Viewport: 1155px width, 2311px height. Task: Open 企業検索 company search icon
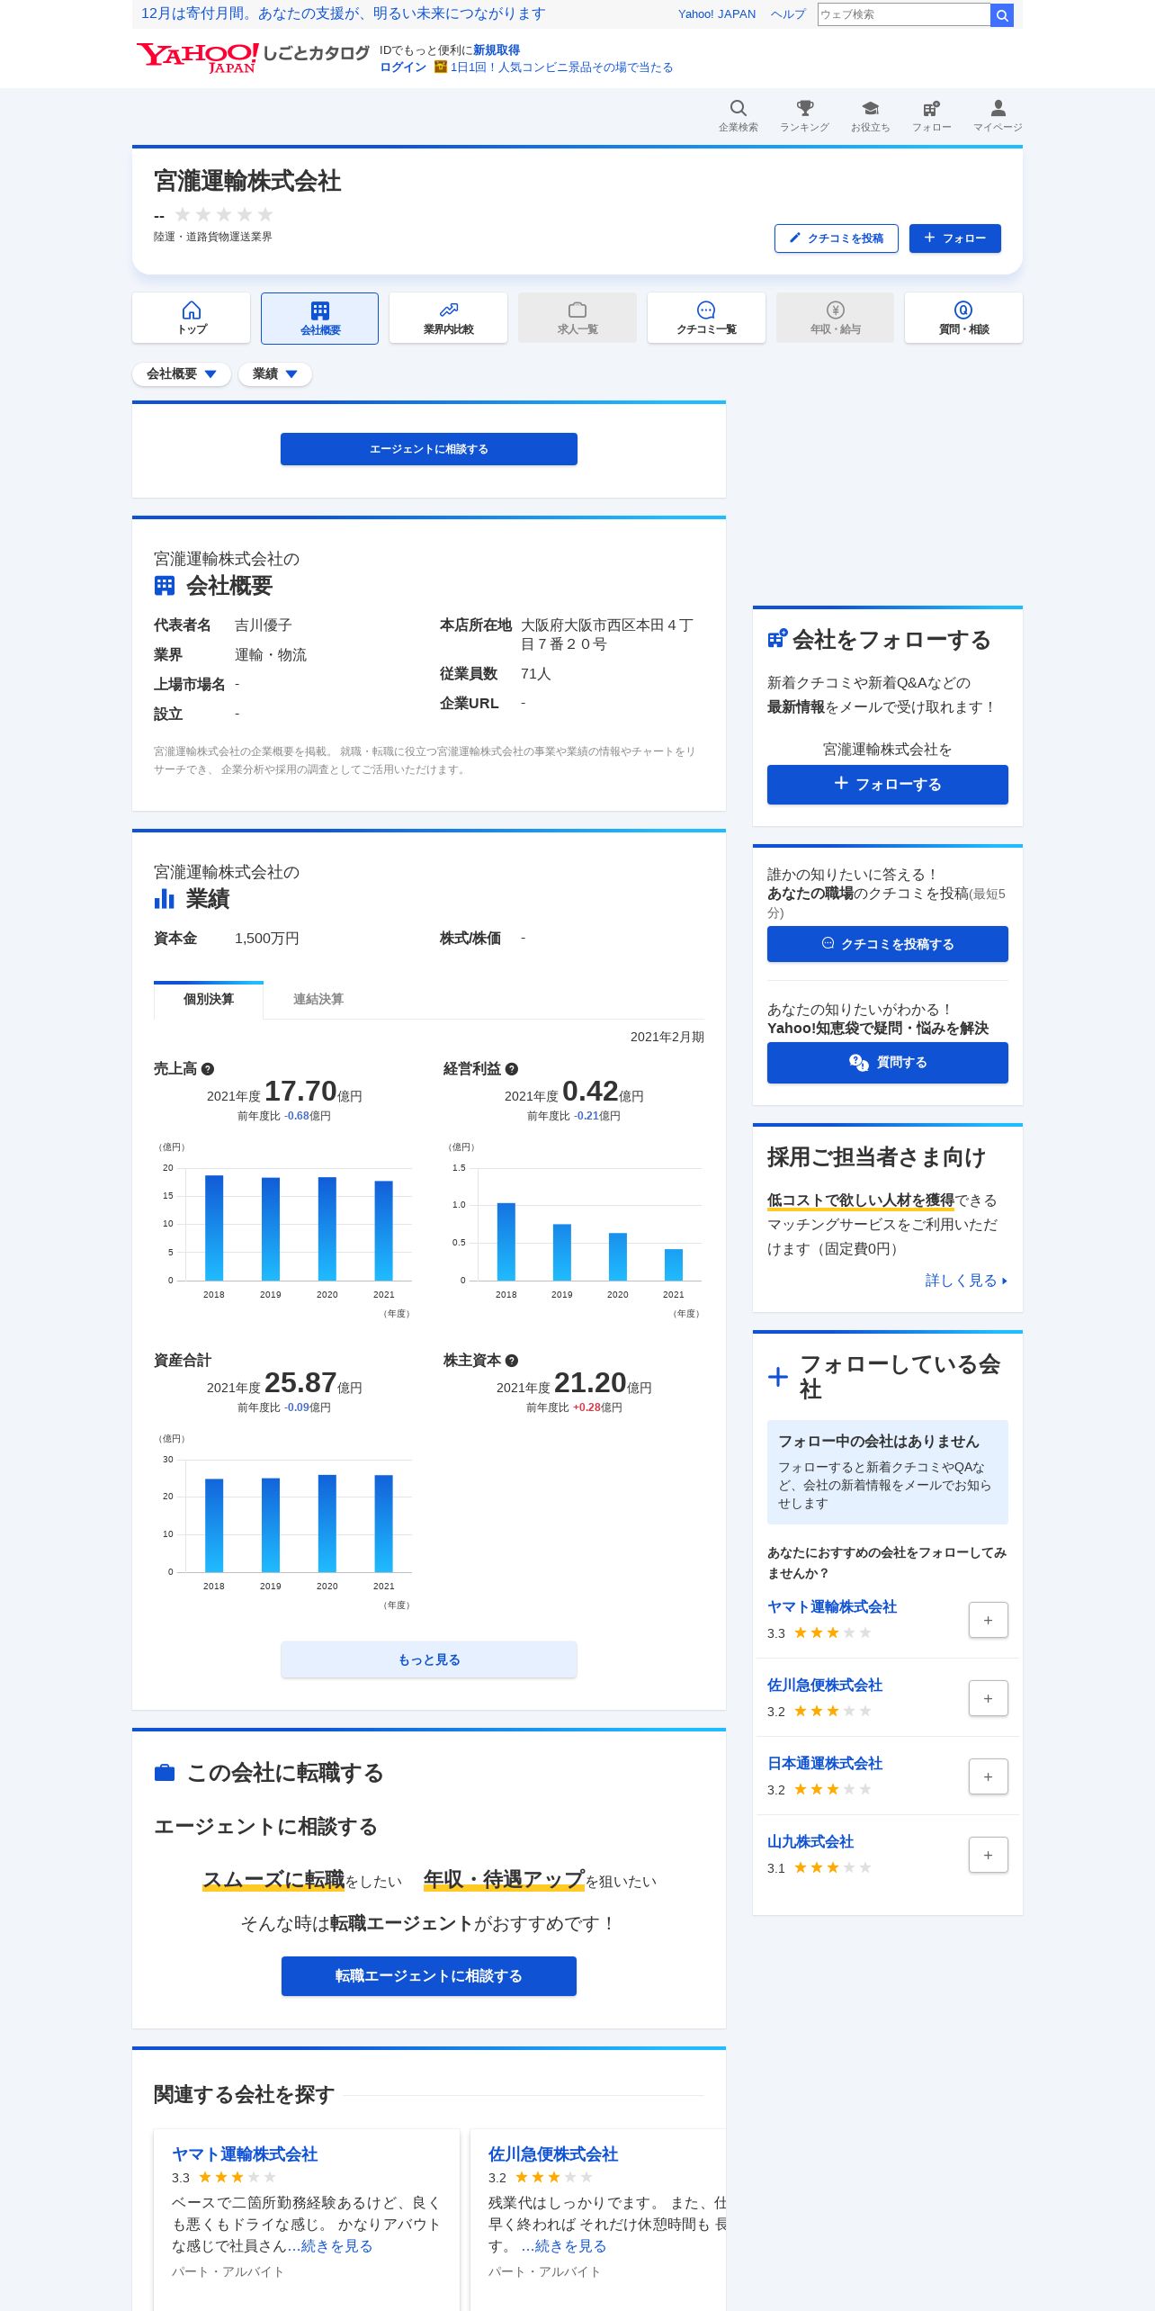738,115
